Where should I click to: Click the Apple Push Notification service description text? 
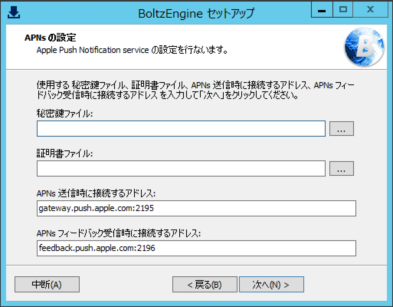132,50
